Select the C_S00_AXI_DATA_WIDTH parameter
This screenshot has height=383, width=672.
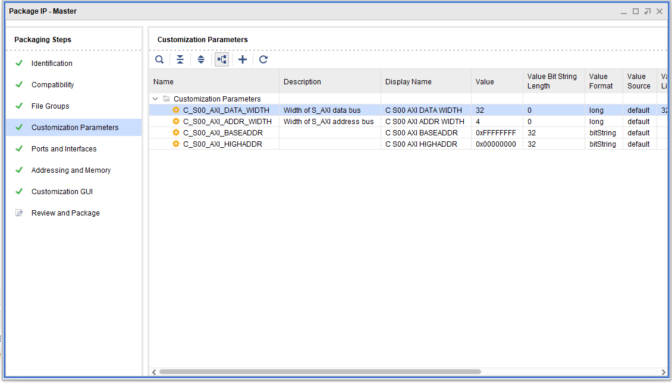pos(227,110)
